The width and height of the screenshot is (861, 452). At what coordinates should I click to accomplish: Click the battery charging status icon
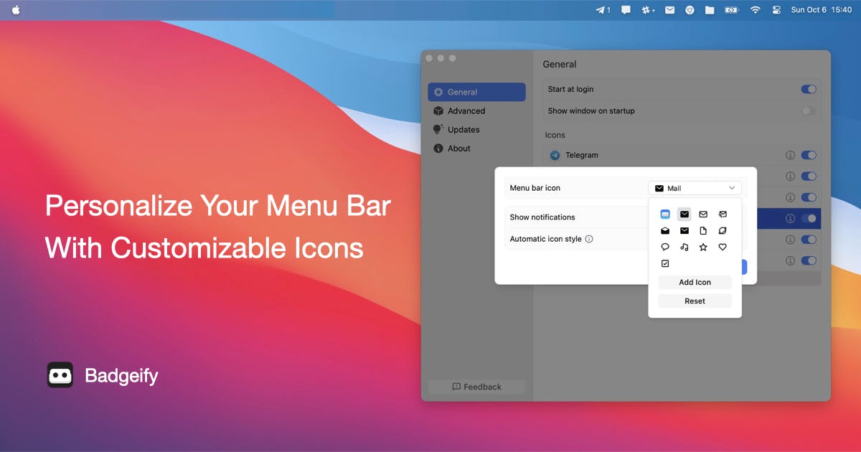tap(731, 10)
